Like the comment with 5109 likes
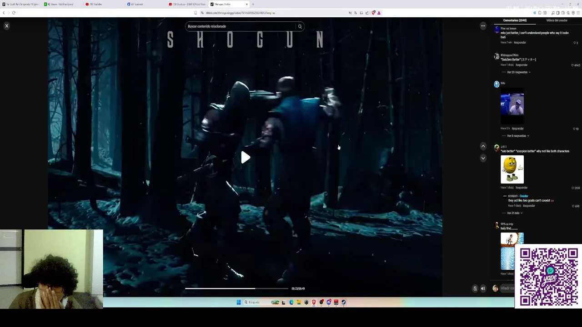 [572, 188]
